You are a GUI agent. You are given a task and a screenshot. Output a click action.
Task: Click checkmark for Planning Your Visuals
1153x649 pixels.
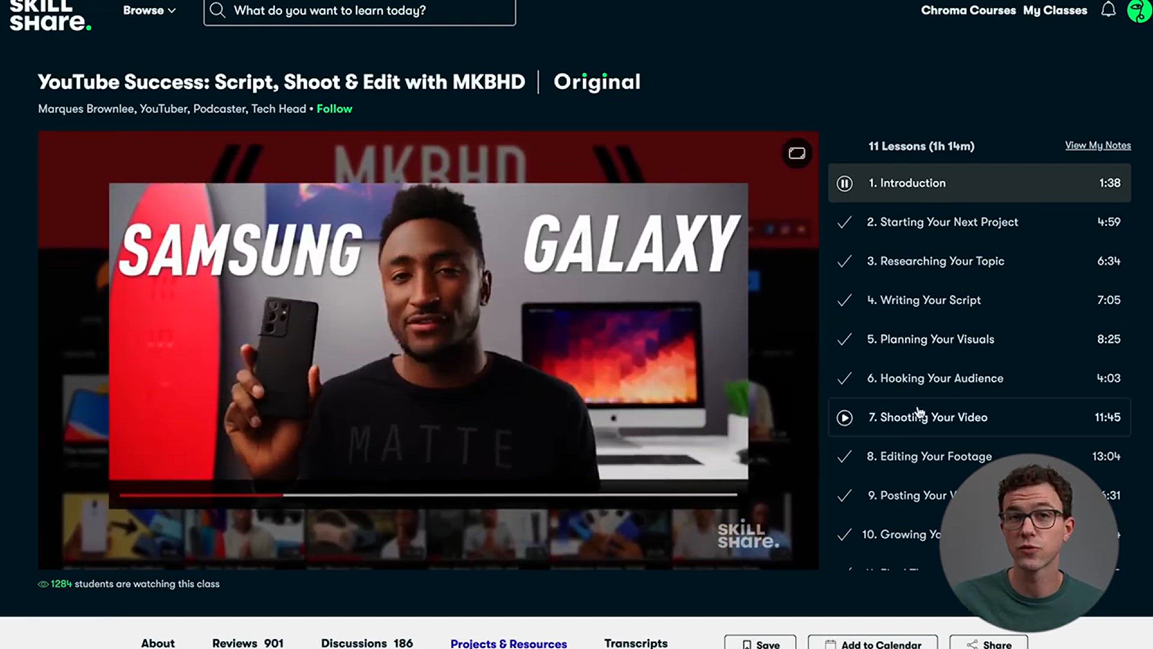tap(844, 340)
